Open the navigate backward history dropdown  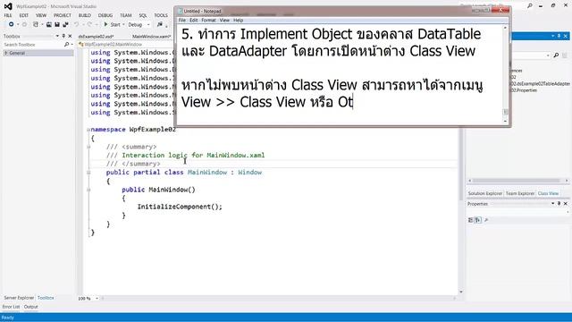coord(18,25)
